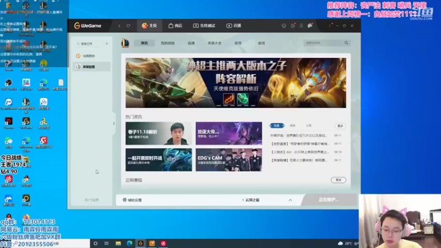Screen dimensions: 441x248
Task: Open the EDG's CAM card
Action: tap(229, 160)
